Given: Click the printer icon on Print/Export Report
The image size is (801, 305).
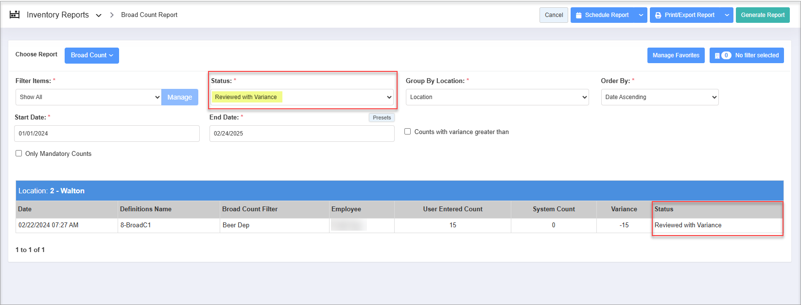Looking at the screenshot, I should point(658,15).
